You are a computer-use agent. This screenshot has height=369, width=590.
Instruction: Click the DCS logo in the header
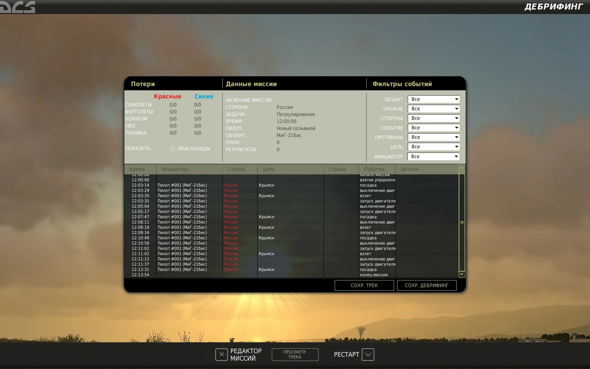18,7
